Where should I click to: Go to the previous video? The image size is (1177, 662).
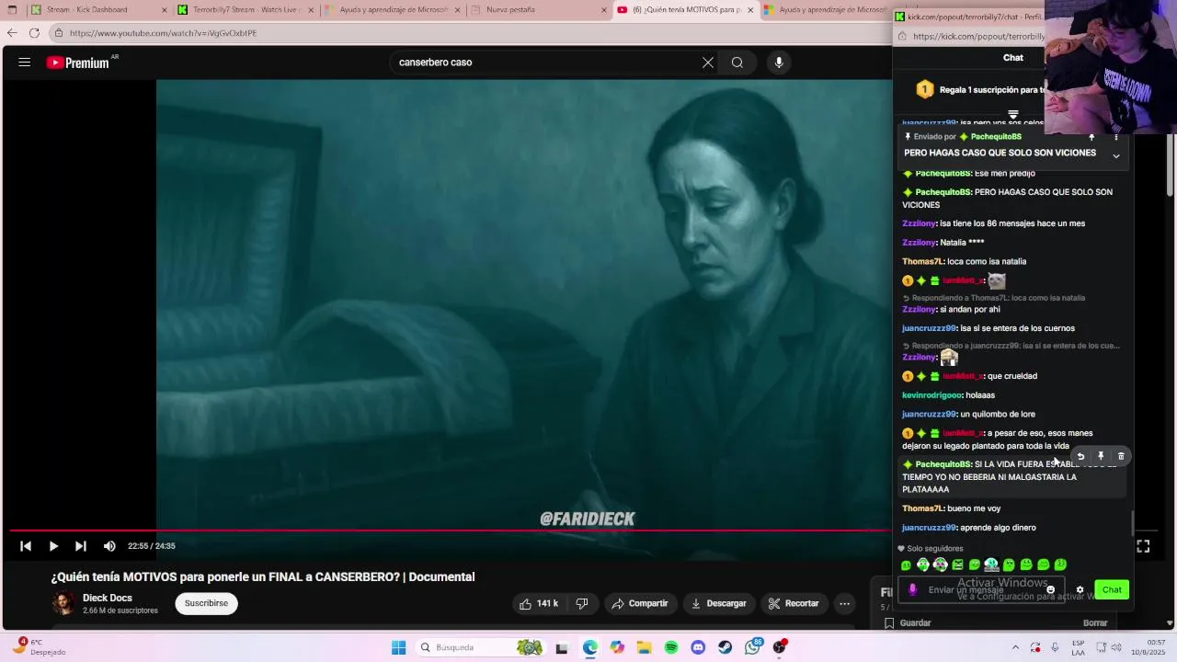[x=26, y=546]
